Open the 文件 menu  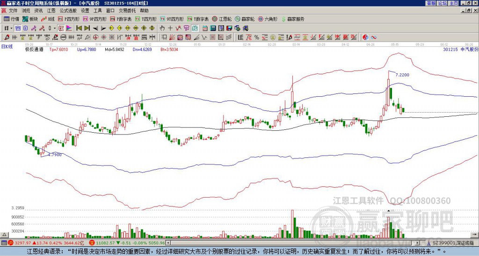13,11
